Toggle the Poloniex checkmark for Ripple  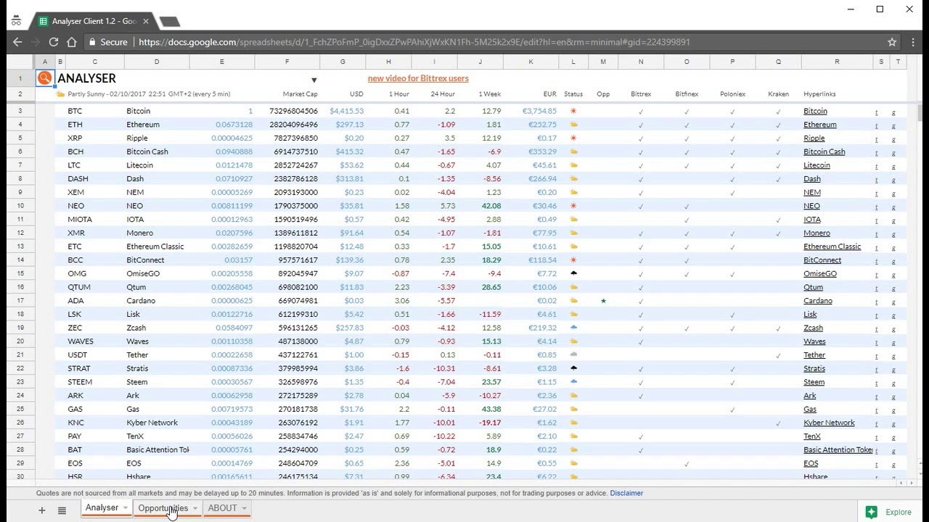point(732,138)
